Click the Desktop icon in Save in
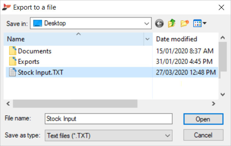 [38, 23]
